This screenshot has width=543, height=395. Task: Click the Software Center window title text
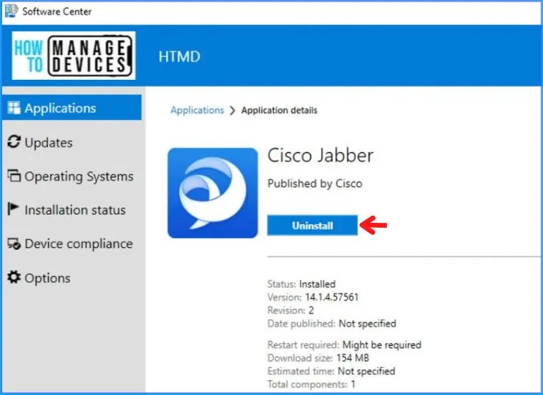click(57, 11)
